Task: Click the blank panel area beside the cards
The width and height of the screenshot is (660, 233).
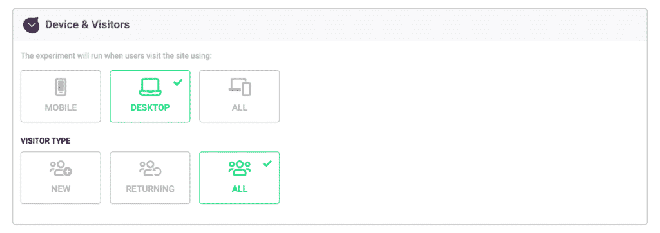Action: pyautogui.click(x=463, y=135)
